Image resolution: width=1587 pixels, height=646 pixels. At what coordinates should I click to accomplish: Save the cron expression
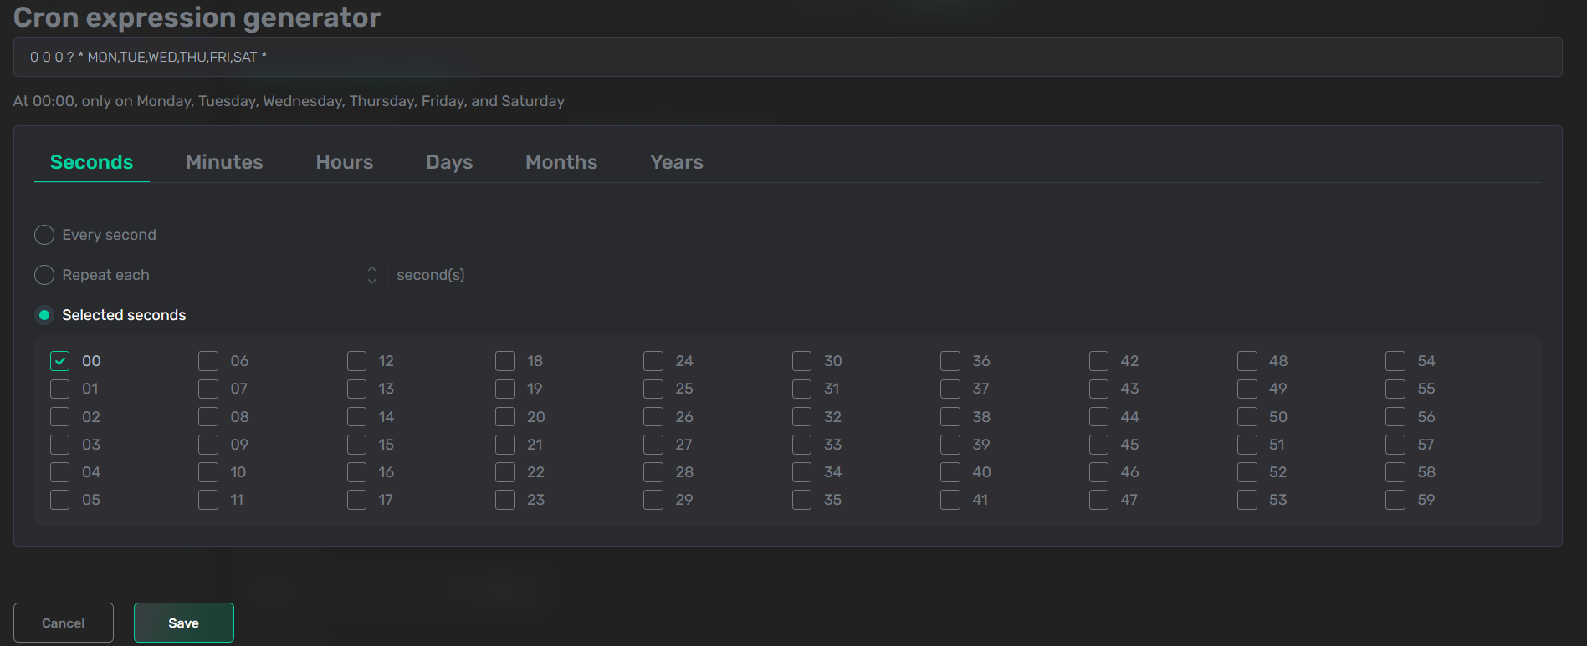click(183, 623)
